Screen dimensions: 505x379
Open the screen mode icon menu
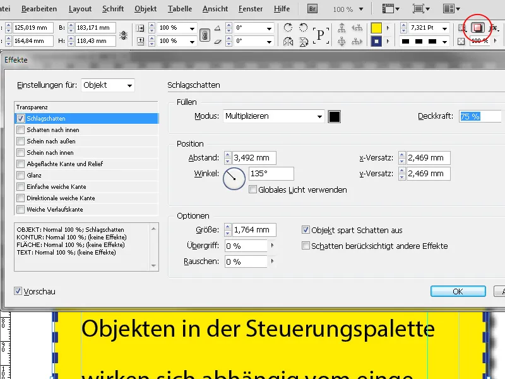pos(421,9)
